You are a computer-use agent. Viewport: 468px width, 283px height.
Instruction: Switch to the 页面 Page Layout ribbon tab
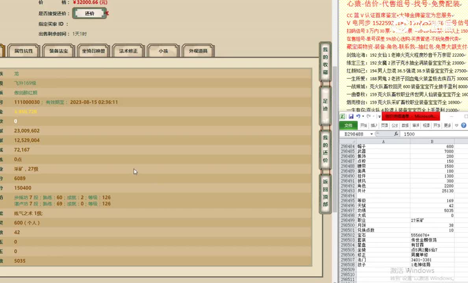click(x=384, y=125)
